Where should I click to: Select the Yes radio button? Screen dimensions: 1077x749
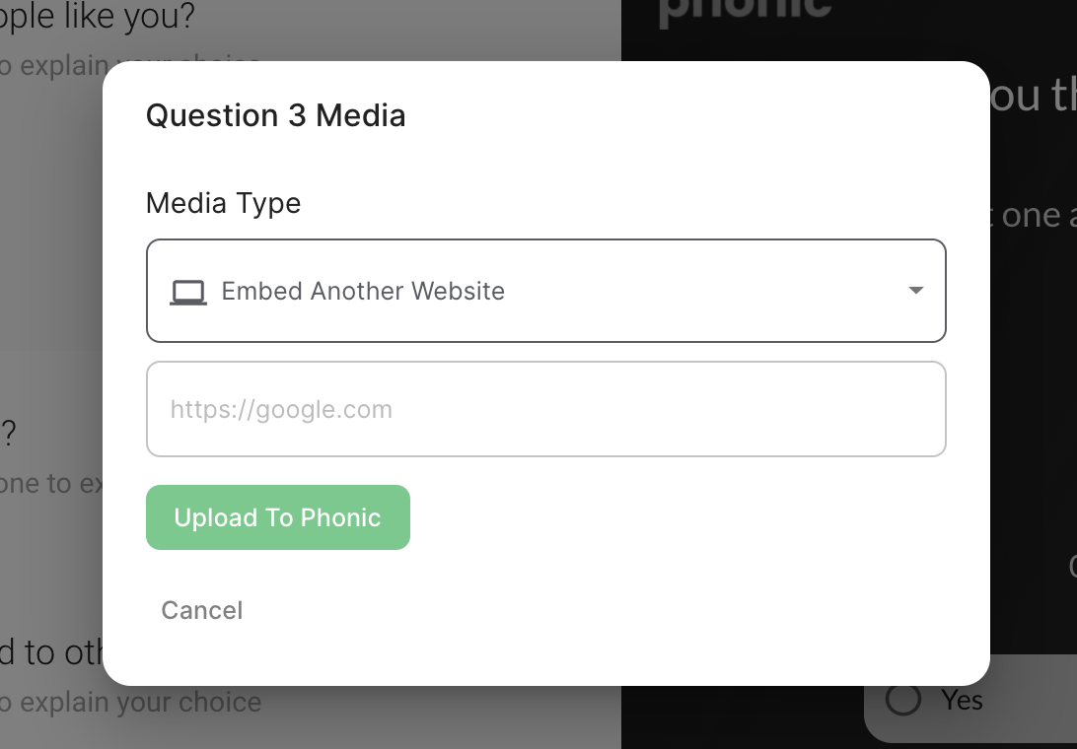pos(903,700)
